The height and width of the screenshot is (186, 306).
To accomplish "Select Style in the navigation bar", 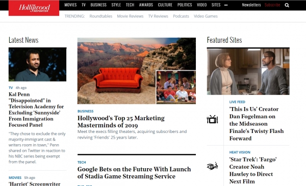I will pyautogui.click(x=116, y=5).
